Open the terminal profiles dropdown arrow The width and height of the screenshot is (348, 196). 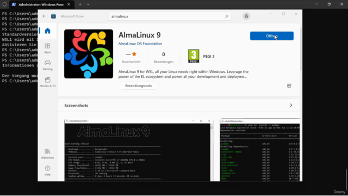pos(88,4)
